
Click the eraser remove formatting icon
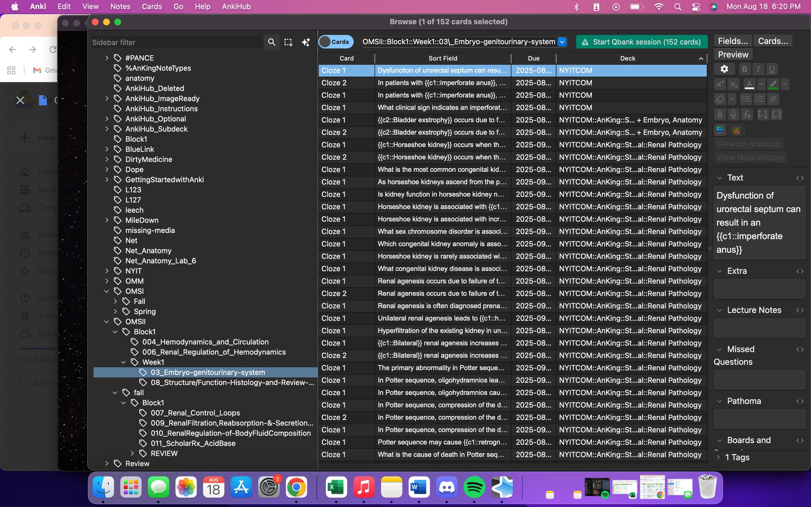coord(720,99)
